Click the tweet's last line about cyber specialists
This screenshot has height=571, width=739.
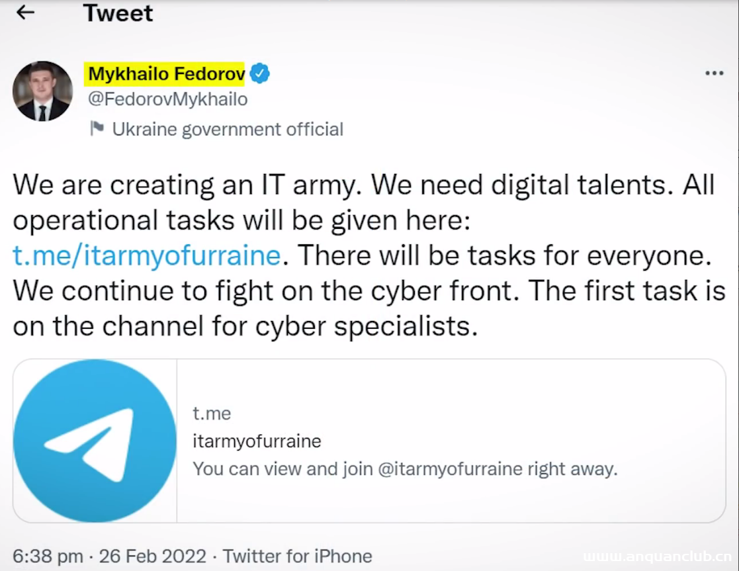[245, 327]
